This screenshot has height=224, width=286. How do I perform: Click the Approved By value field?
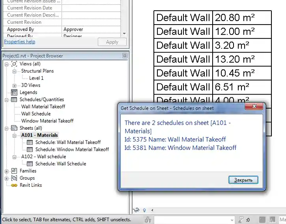[92, 29]
